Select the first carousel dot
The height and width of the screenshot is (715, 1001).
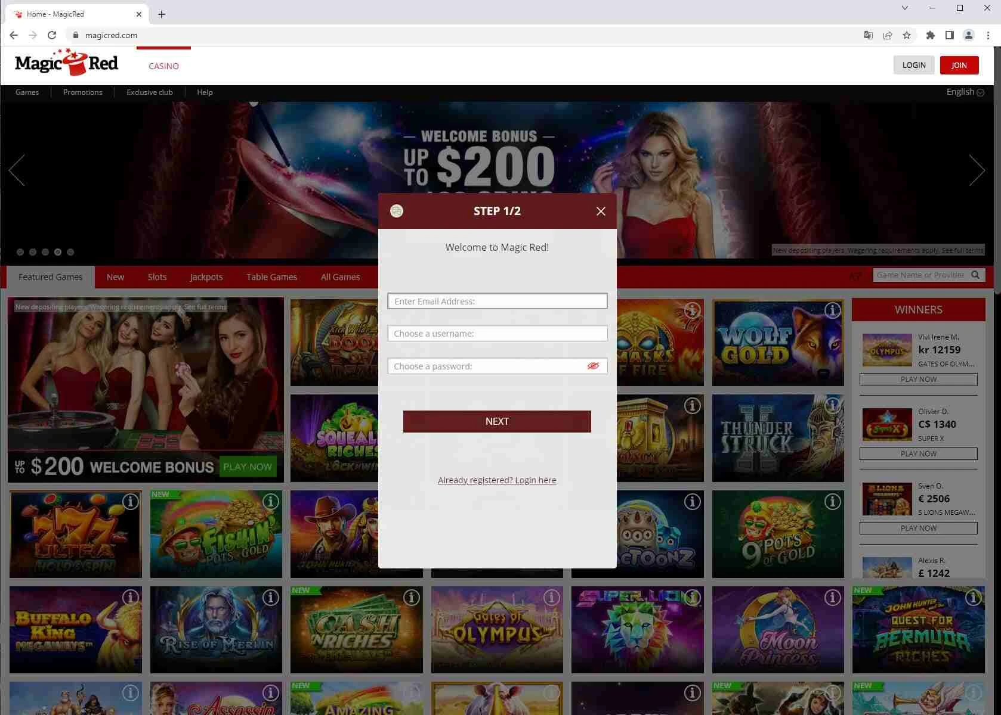20,252
